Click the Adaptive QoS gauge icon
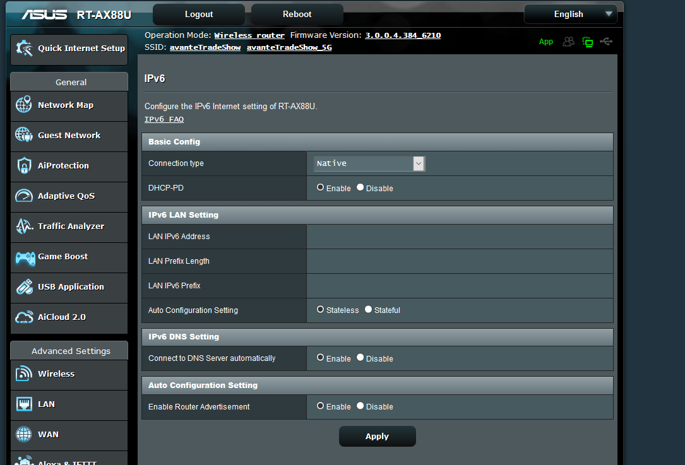The width and height of the screenshot is (685, 465). (x=24, y=196)
